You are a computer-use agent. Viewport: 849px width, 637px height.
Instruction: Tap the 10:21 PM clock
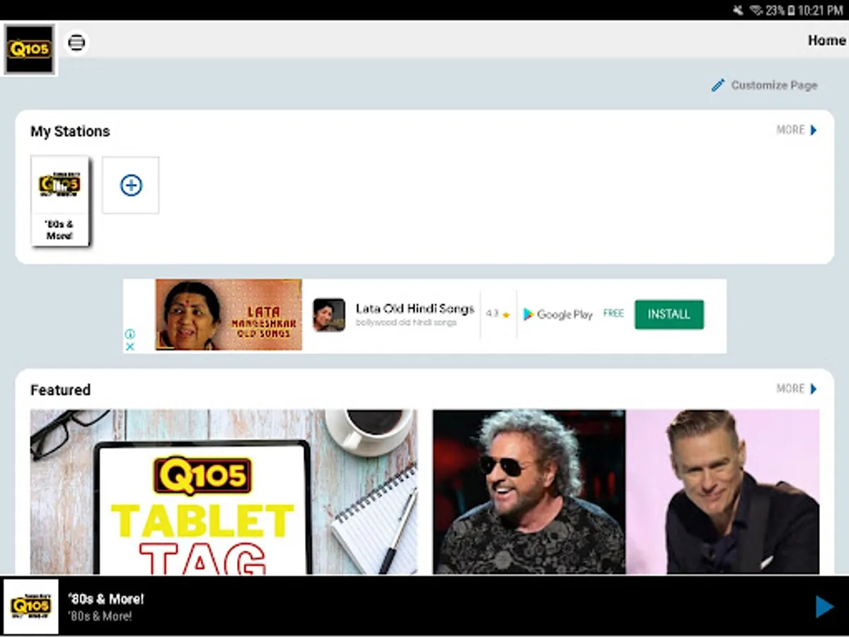point(821,10)
